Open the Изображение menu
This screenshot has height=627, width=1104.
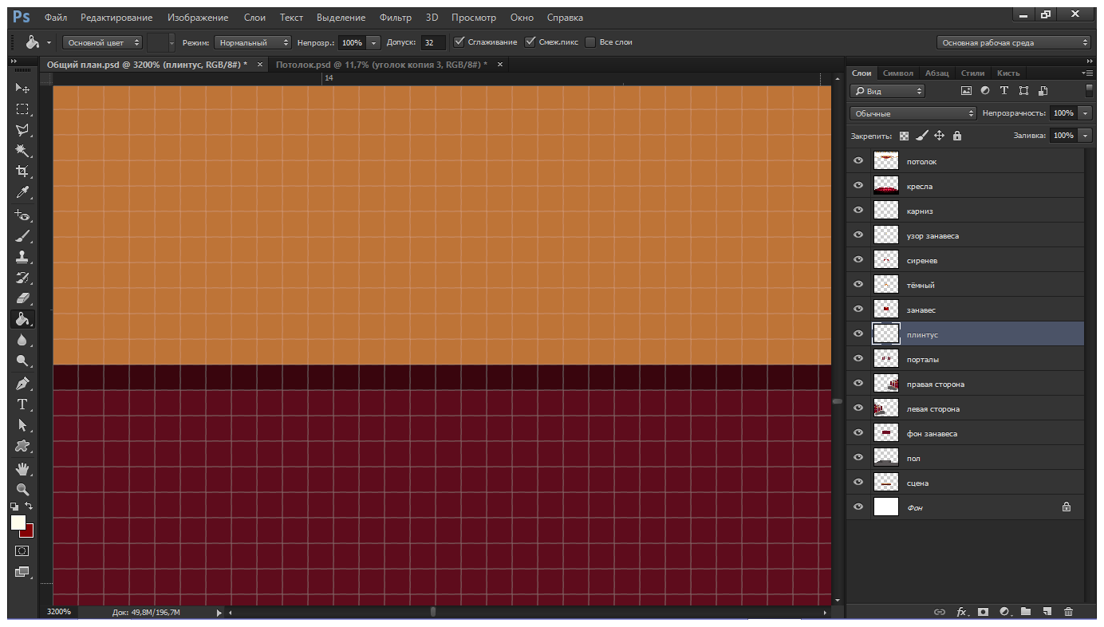tap(198, 18)
